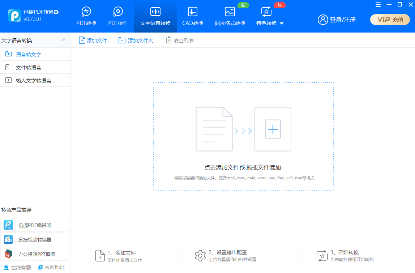Click the 迅捷PDF编辑器 product label

(35, 225)
